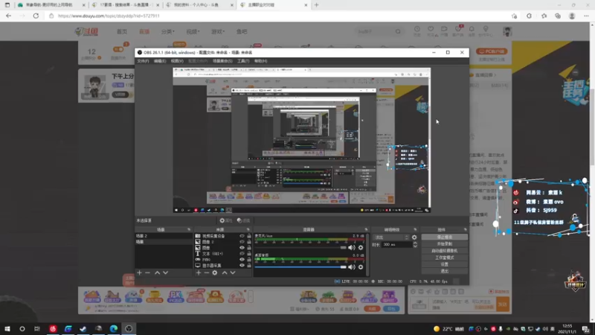Click Exit button in OBS controls
The height and width of the screenshot is (335, 595).
point(444,271)
